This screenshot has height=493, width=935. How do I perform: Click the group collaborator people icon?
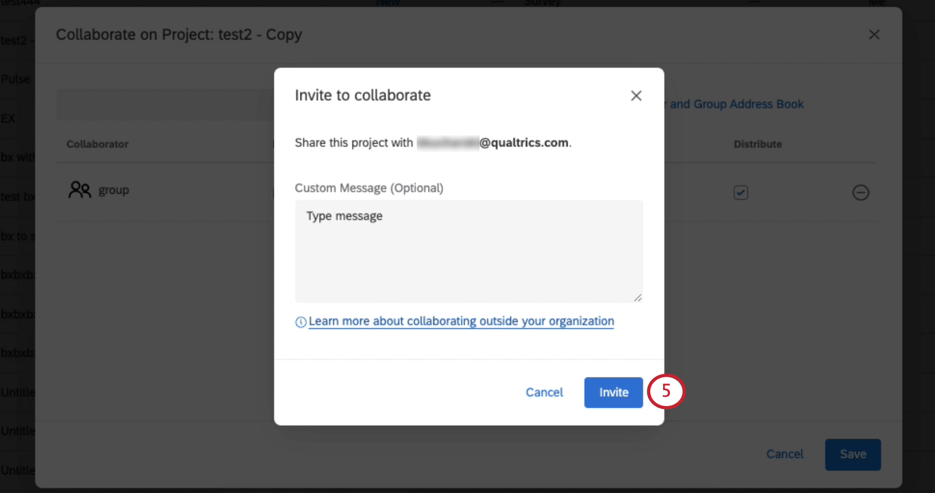(79, 190)
